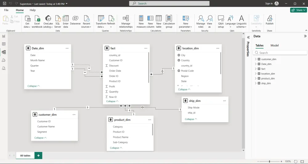Open Manage relationships dialog

pos(126,22)
